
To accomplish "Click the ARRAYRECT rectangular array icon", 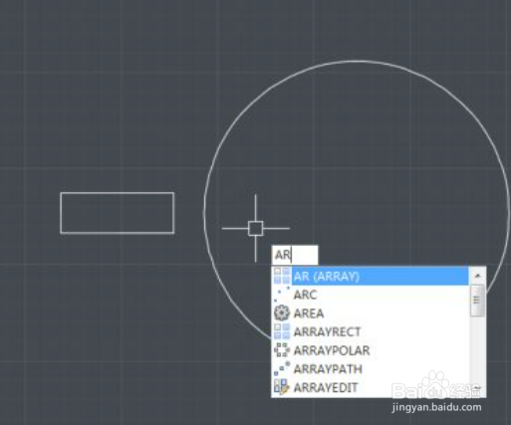I will click(x=282, y=331).
